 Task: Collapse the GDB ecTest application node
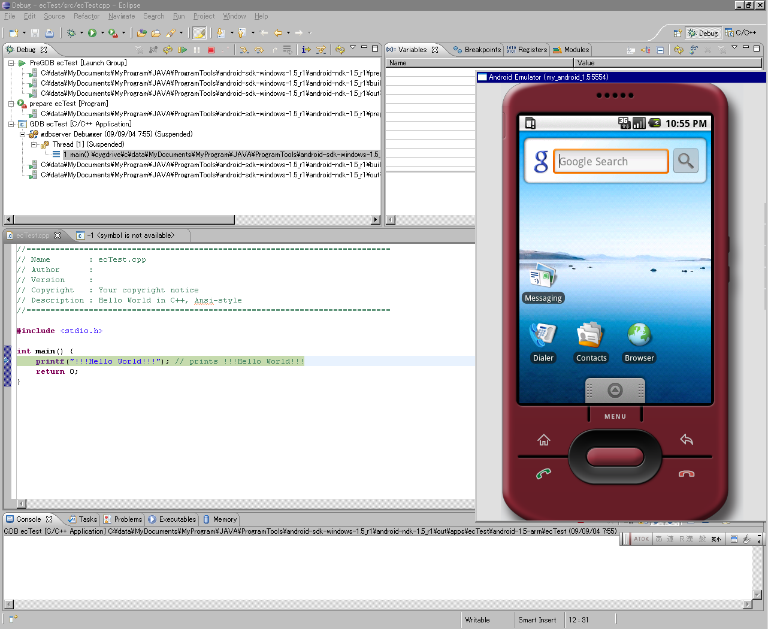[x=11, y=124]
